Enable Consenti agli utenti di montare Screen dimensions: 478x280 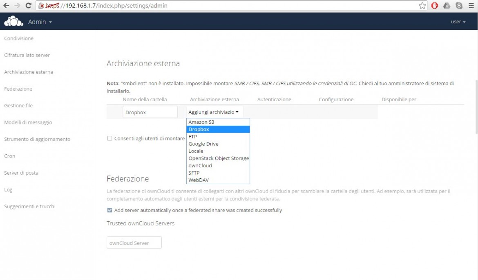(109, 138)
